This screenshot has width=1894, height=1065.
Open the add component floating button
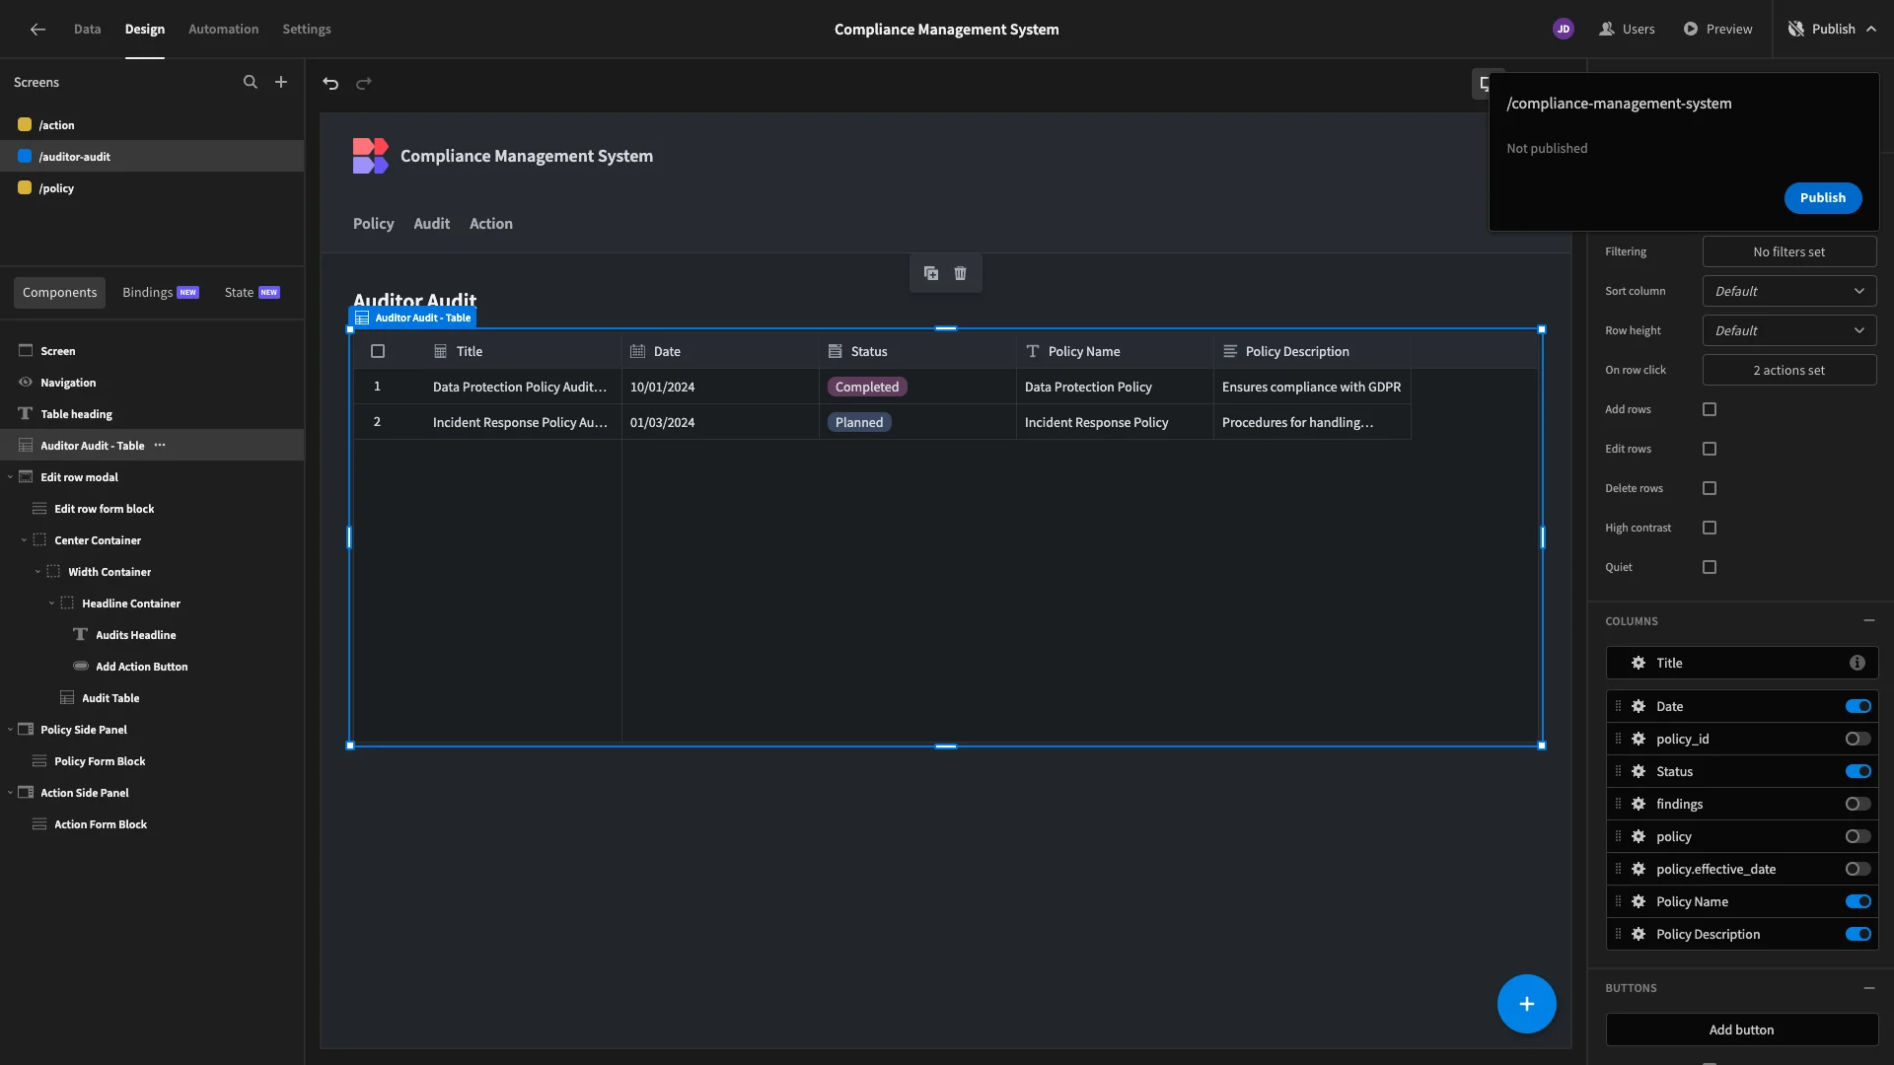click(x=1526, y=1004)
